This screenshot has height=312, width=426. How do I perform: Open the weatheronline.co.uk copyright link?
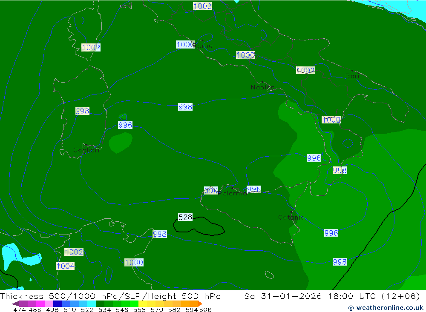point(386,308)
